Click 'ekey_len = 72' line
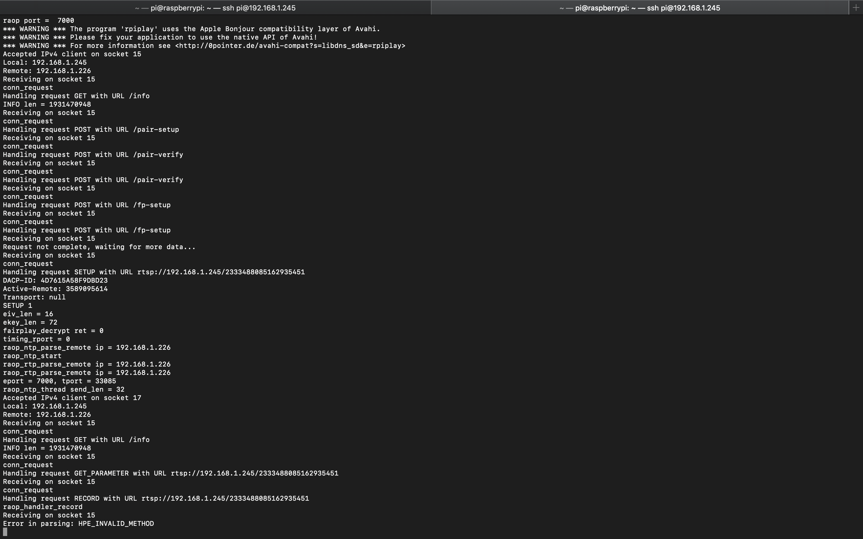This screenshot has height=539, width=863. 30,322
